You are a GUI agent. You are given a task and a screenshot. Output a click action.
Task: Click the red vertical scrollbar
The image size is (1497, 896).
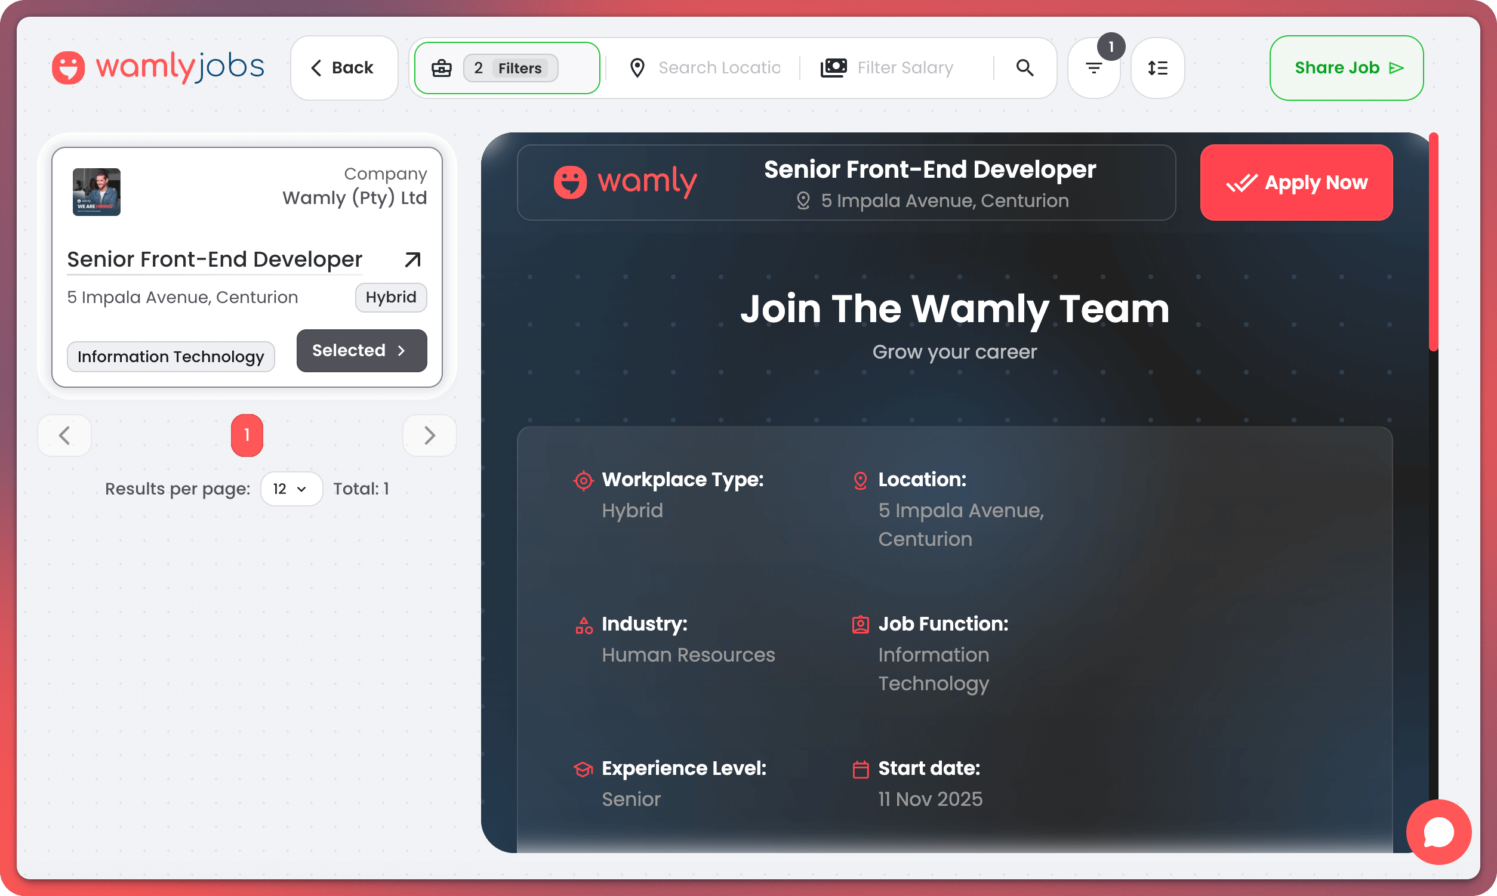point(1433,242)
